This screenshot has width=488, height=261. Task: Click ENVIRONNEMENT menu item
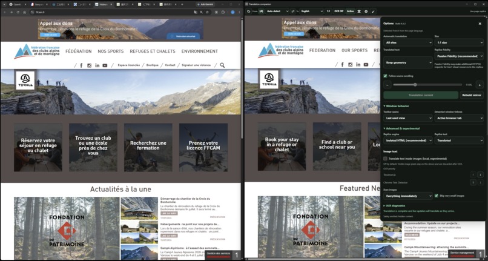tap(199, 51)
